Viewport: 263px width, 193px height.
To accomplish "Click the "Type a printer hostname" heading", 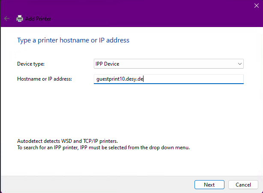I will coord(73,40).
